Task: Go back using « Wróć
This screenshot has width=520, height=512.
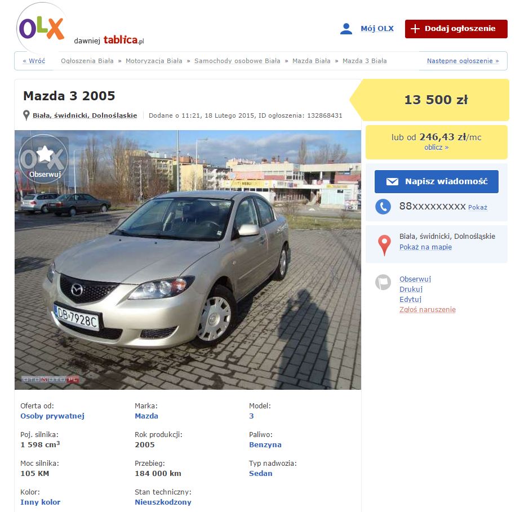Action: [34, 61]
